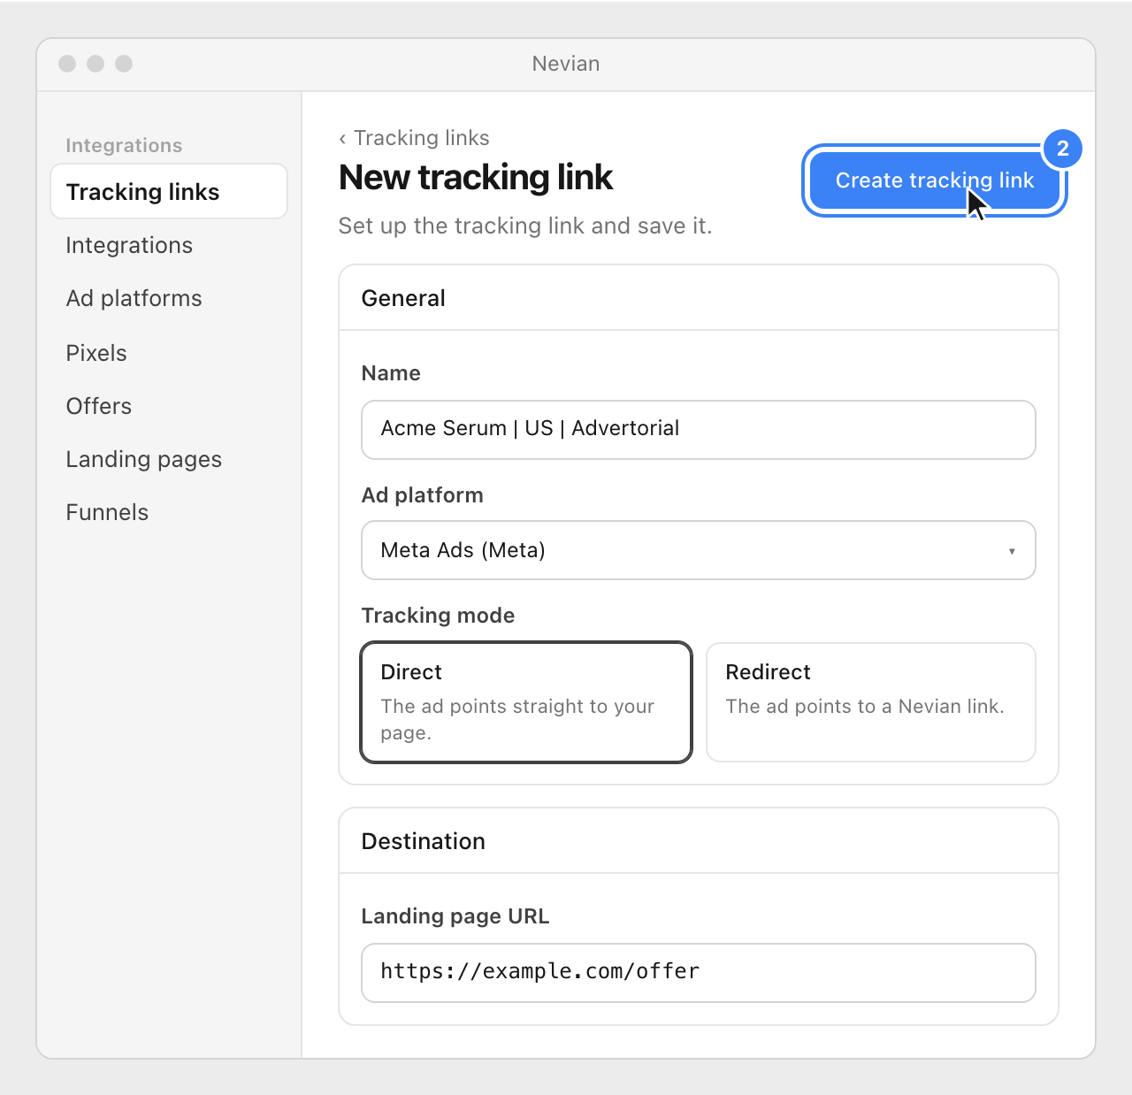Open Ad platforms in the sidebar
This screenshot has width=1132, height=1095.
[134, 298]
